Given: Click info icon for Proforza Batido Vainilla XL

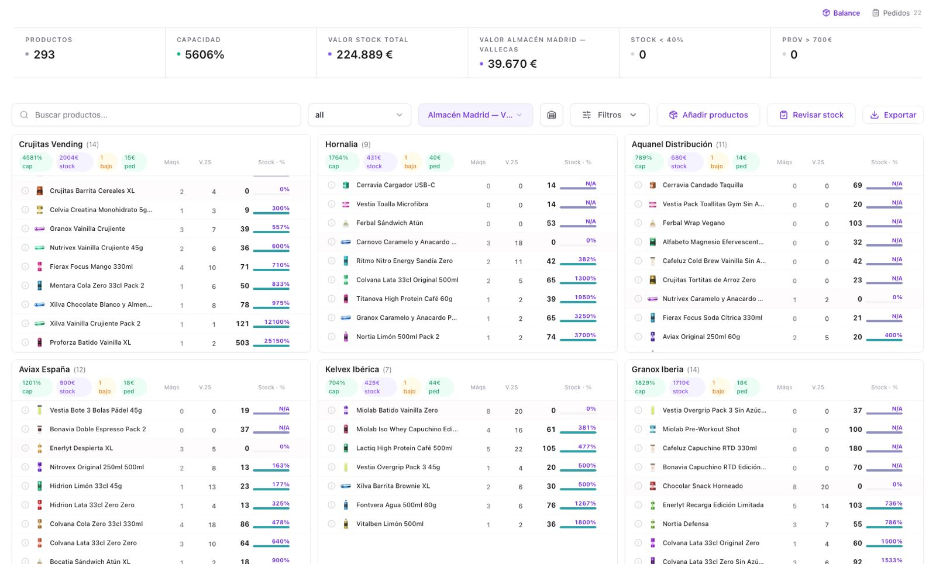Looking at the screenshot, I should 25,343.
